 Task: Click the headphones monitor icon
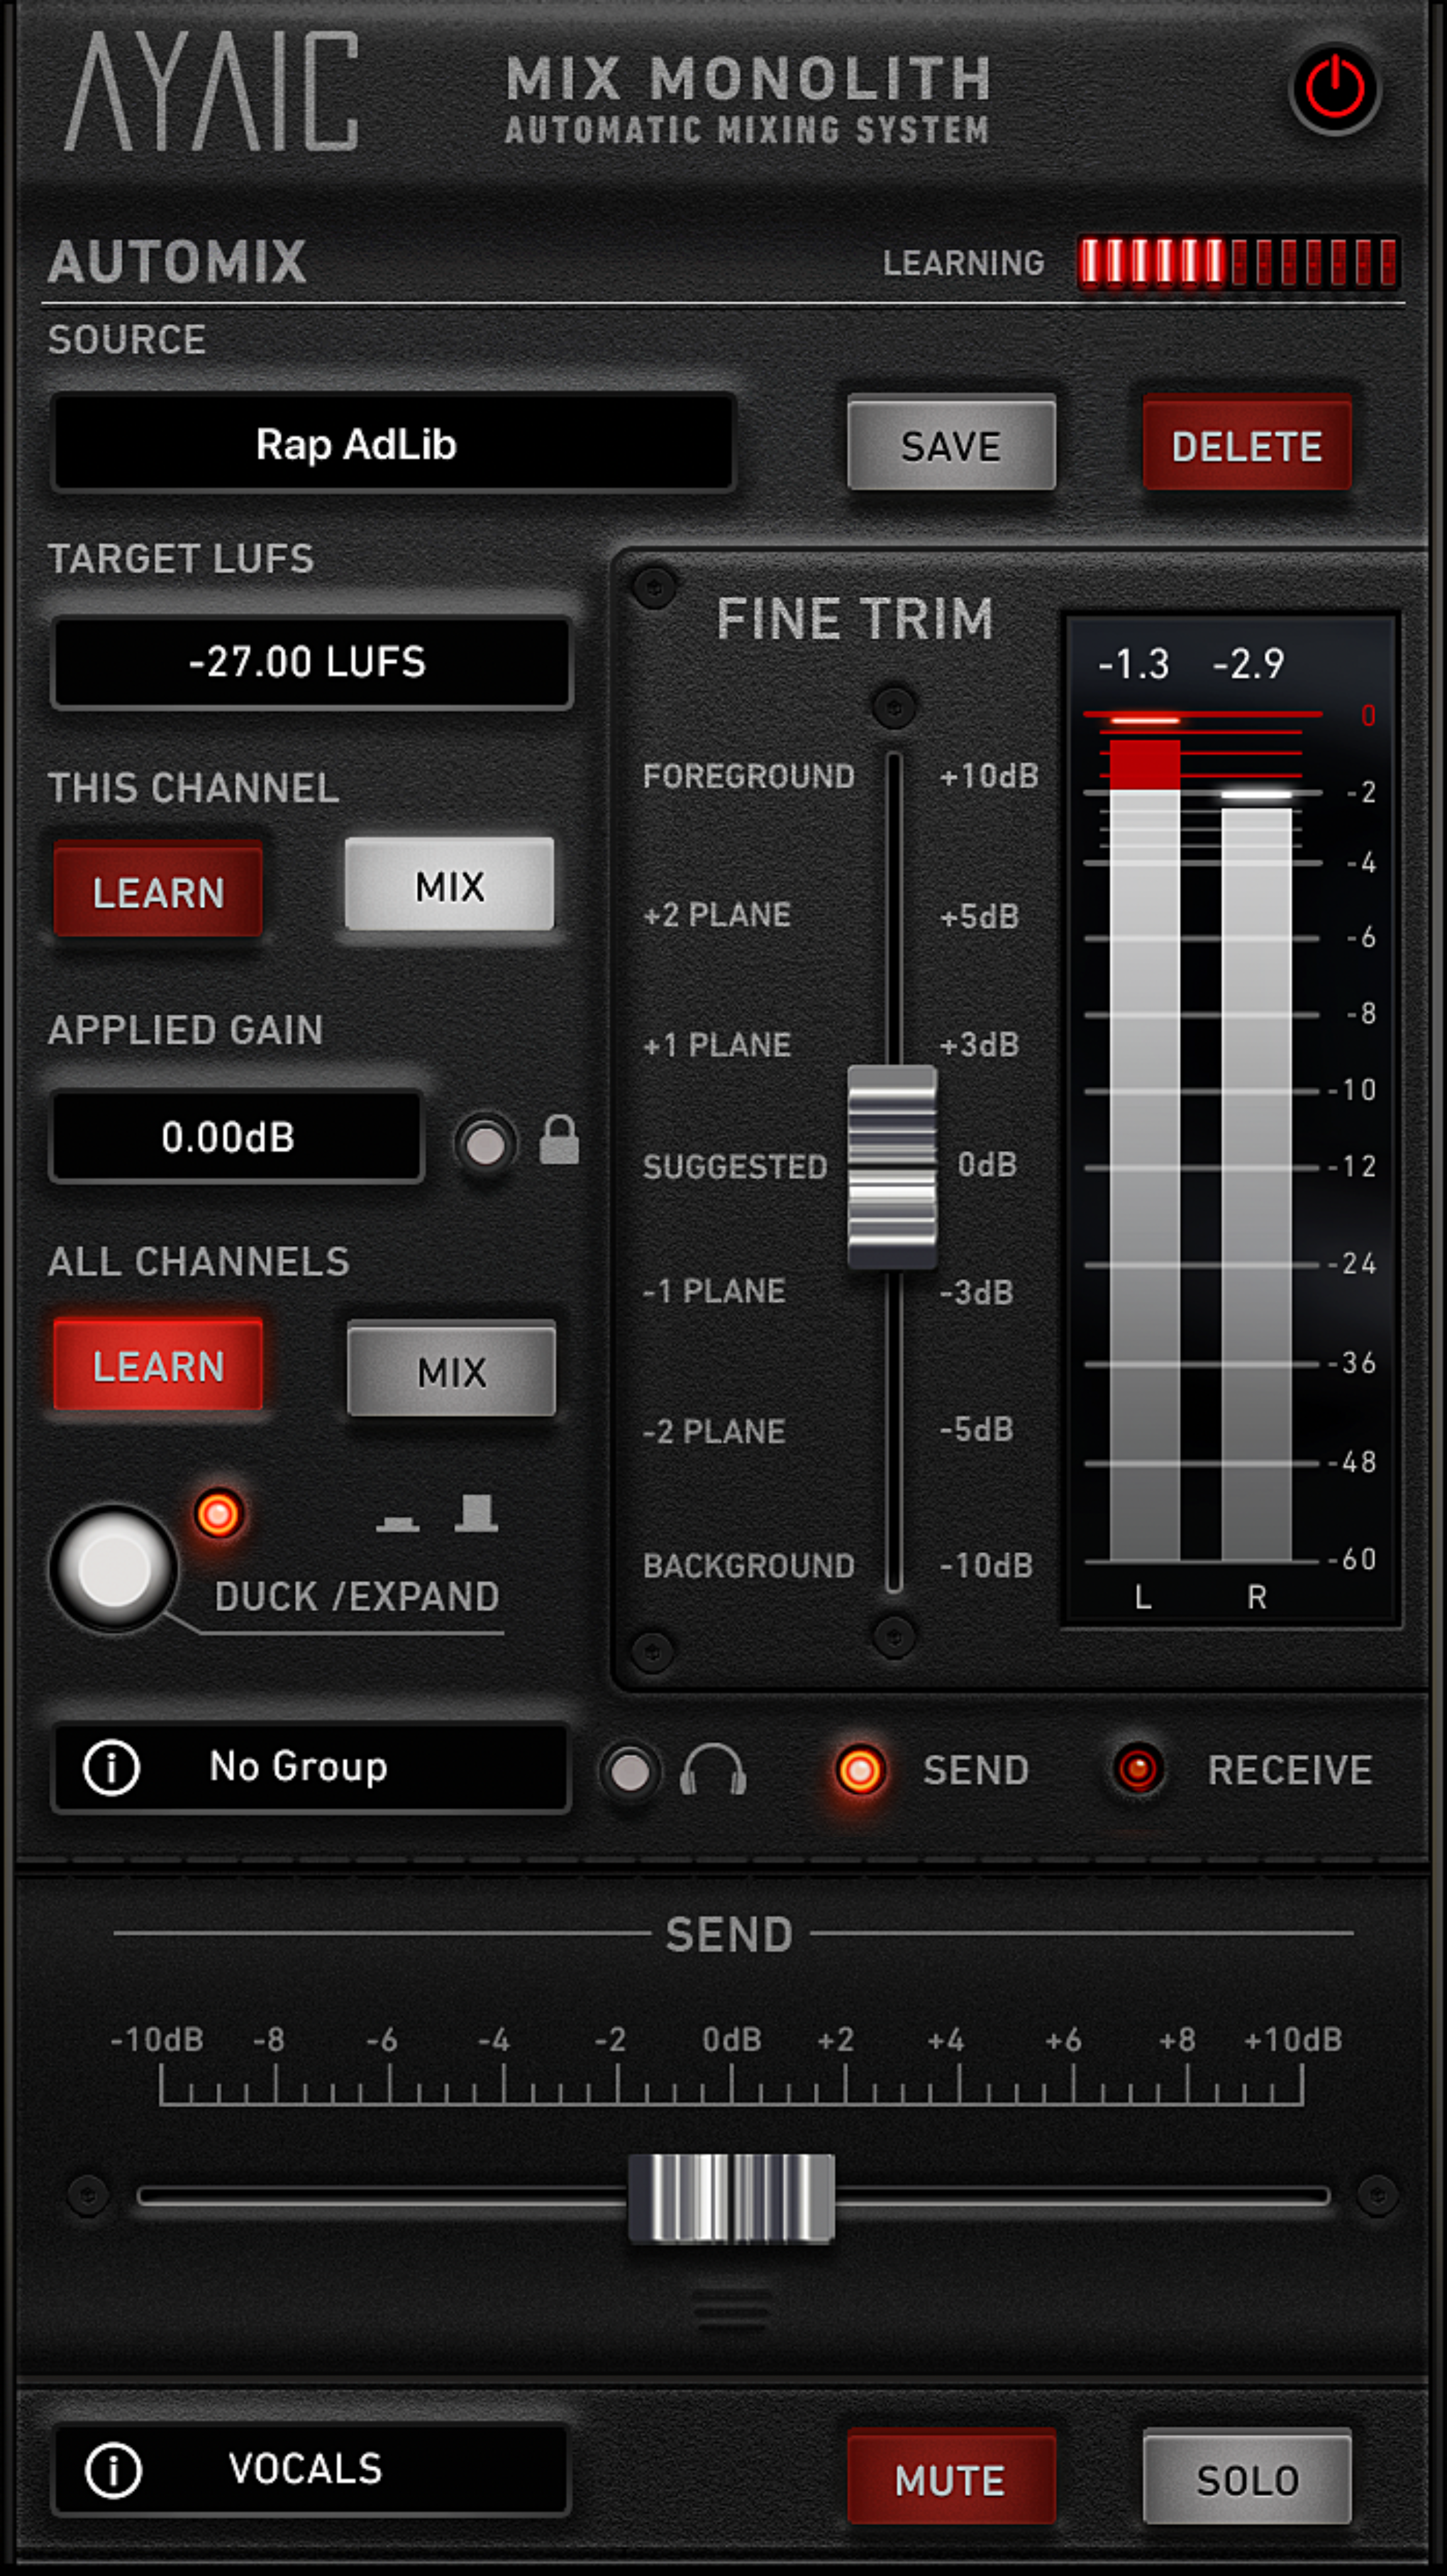(712, 1770)
